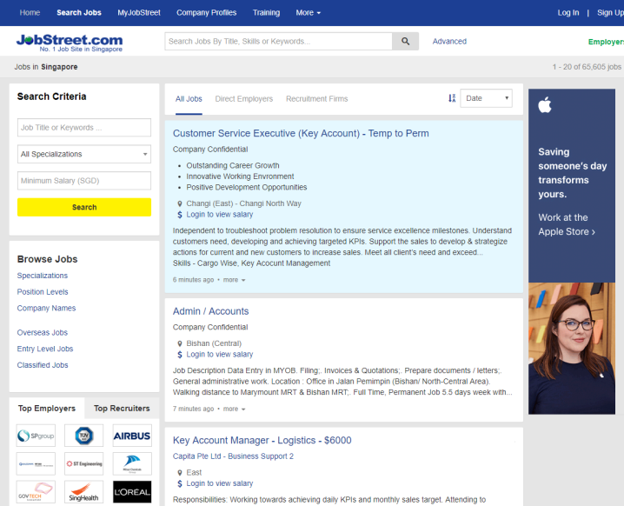Open Company Profiles in the top navigation
This screenshot has height=506, width=624.
(x=207, y=13)
